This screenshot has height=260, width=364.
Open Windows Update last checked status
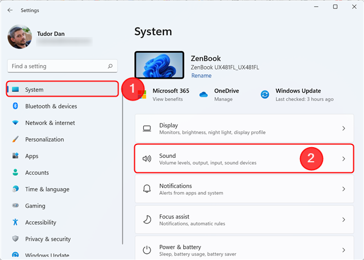click(x=304, y=99)
